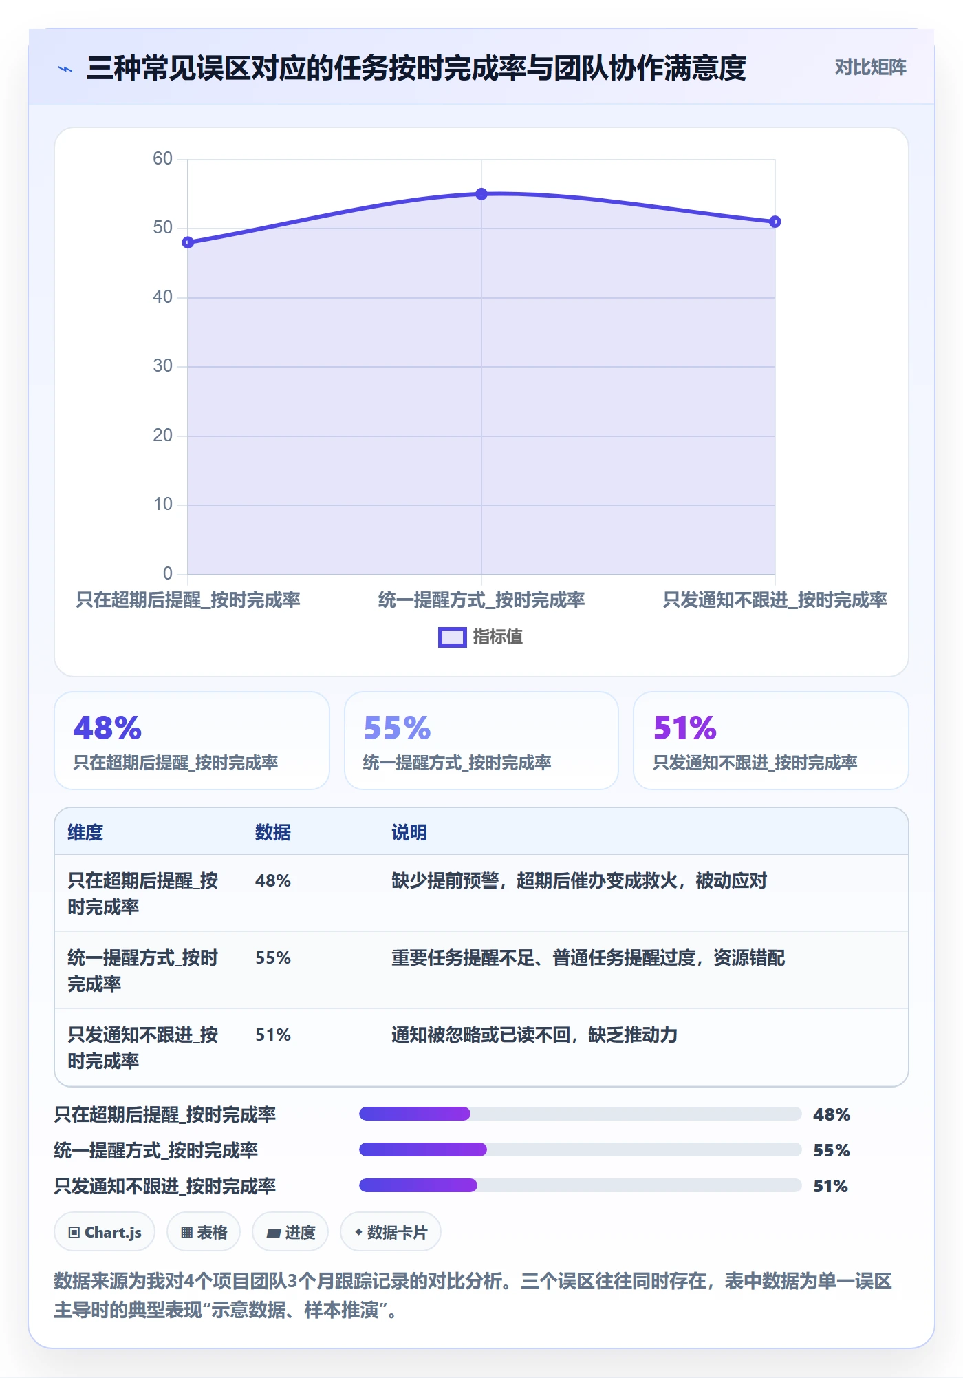This screenshot has height=1378, width=963.
Task: Click the y-axis label 60
Action: 162,159
